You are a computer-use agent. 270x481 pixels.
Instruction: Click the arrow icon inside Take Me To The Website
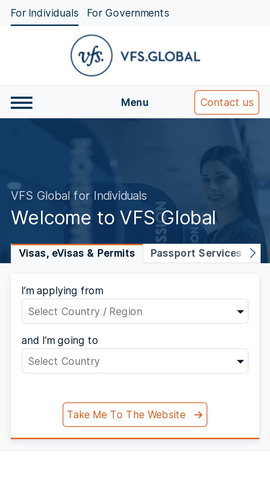[198, 415]
